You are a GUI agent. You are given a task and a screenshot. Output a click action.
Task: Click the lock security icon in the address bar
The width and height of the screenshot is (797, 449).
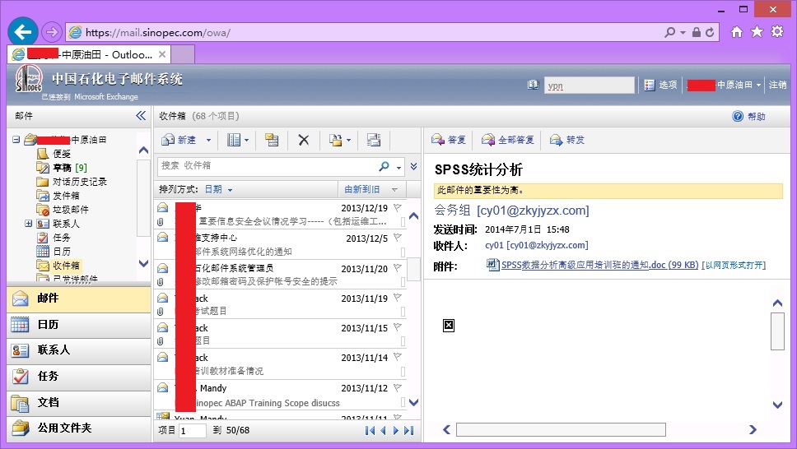[x=697, y=33]
